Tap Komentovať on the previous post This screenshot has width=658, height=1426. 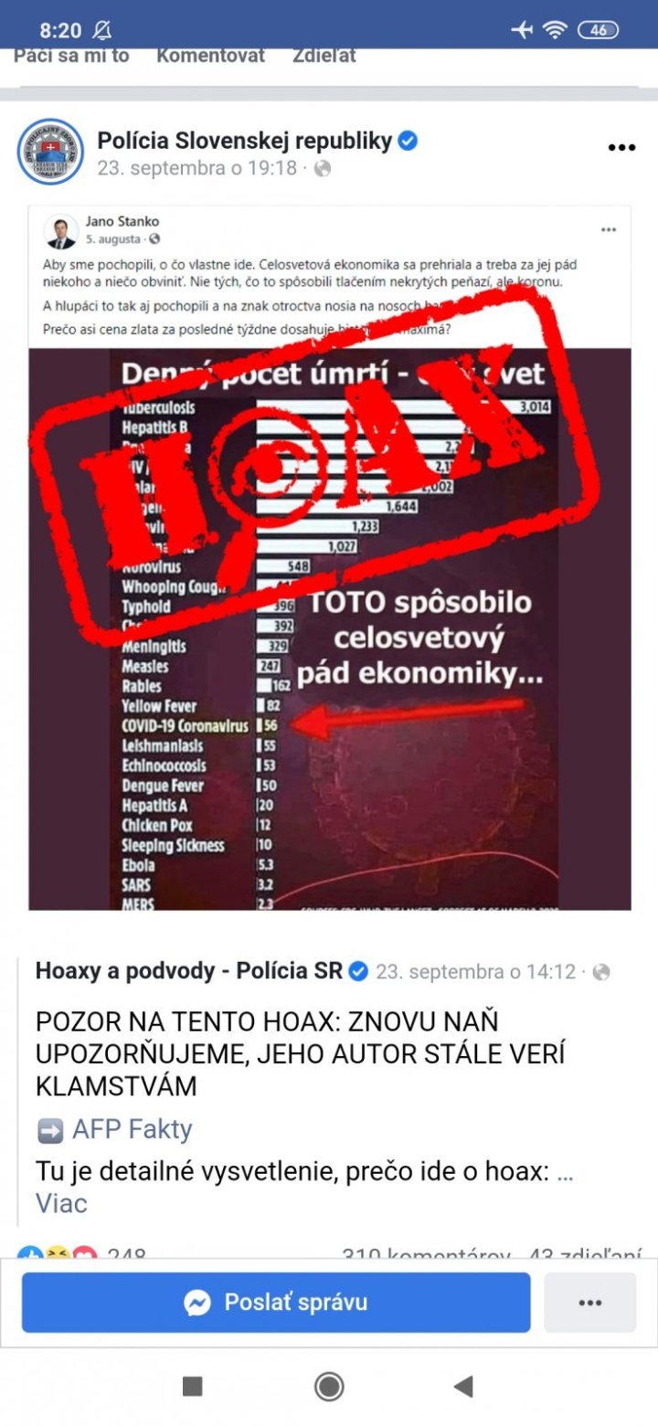(210, 56)
